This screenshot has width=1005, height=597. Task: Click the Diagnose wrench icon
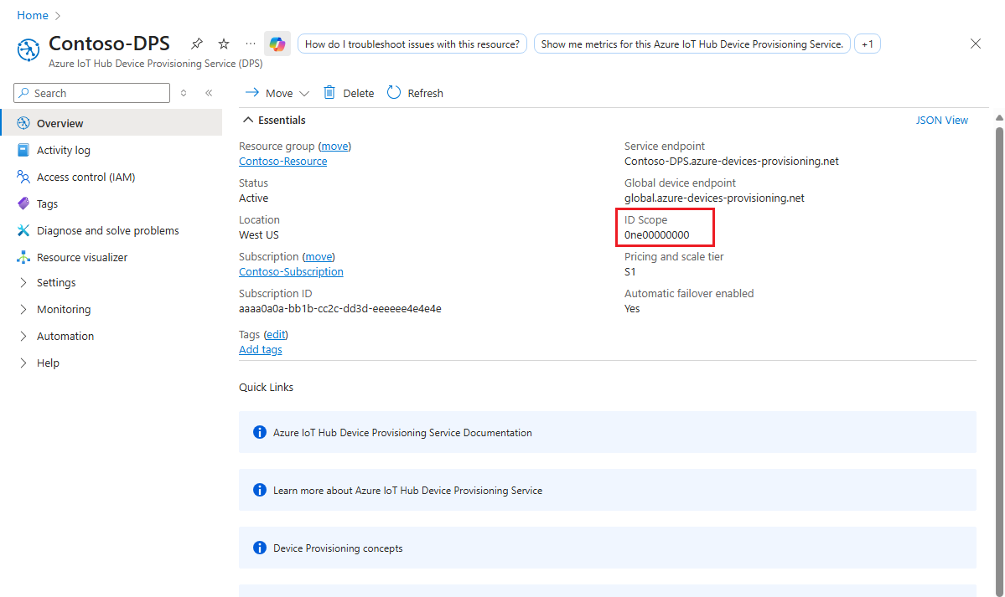pos(23,230)
